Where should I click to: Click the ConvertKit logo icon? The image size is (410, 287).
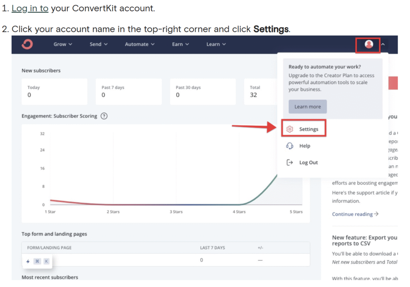pyautogui.click(x=28, y=44)
